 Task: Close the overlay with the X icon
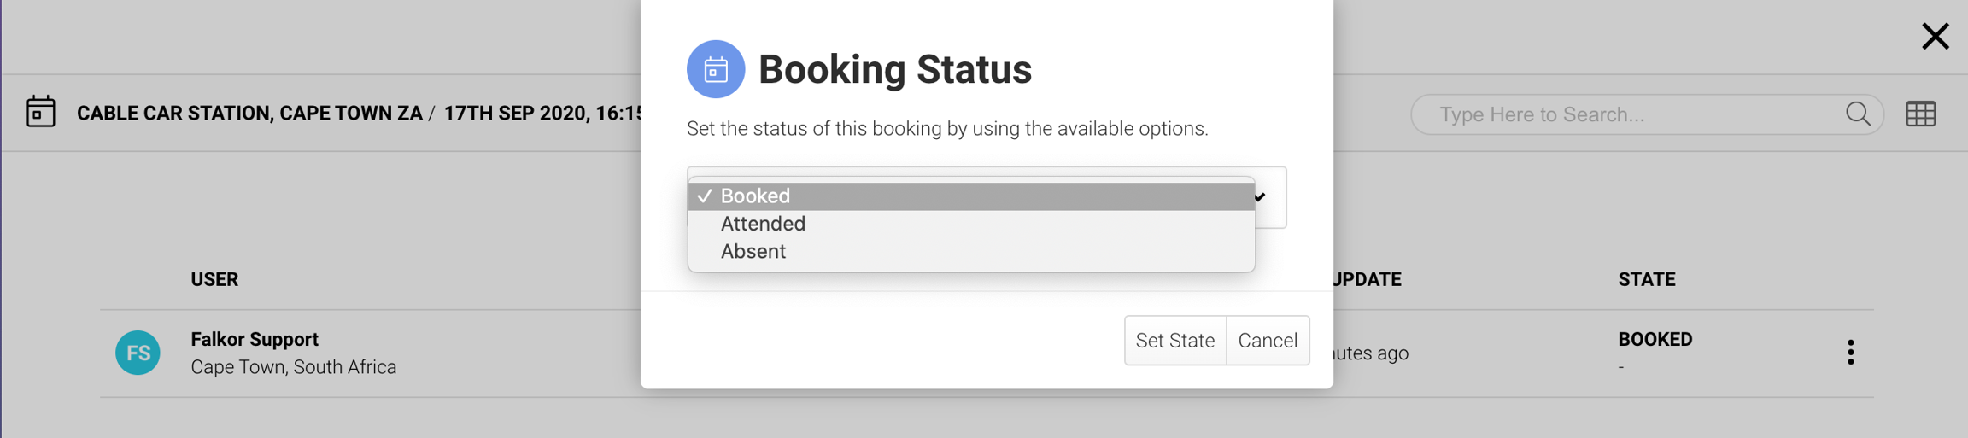pyautogui.click(x=1935, y=37)
